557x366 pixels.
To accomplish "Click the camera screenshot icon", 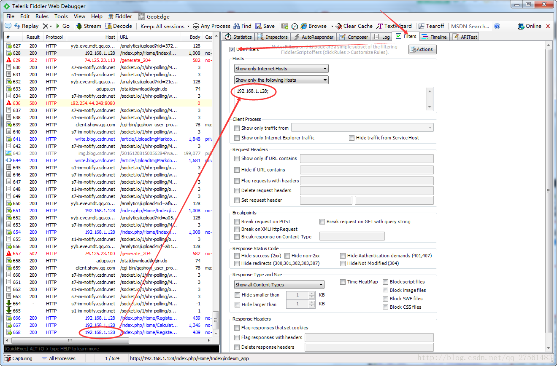I will 285,26.
